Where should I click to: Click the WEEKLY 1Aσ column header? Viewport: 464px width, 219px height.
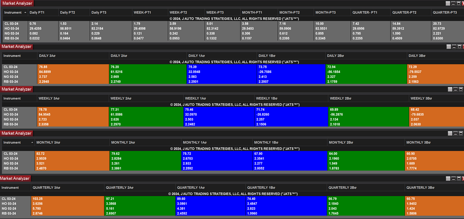point(219,99)
